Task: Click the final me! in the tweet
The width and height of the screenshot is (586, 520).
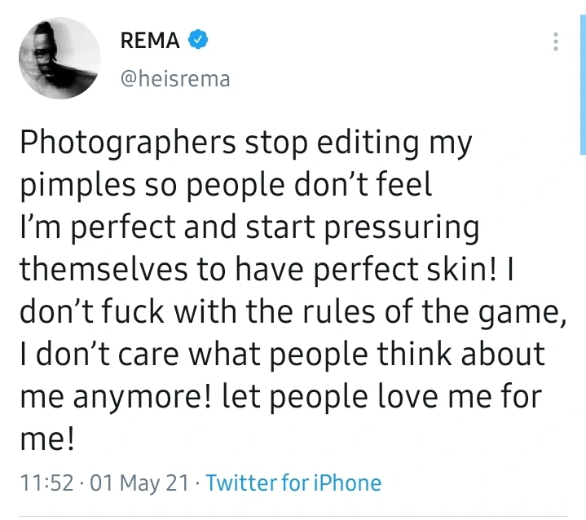Action: (x=48, y=441)
